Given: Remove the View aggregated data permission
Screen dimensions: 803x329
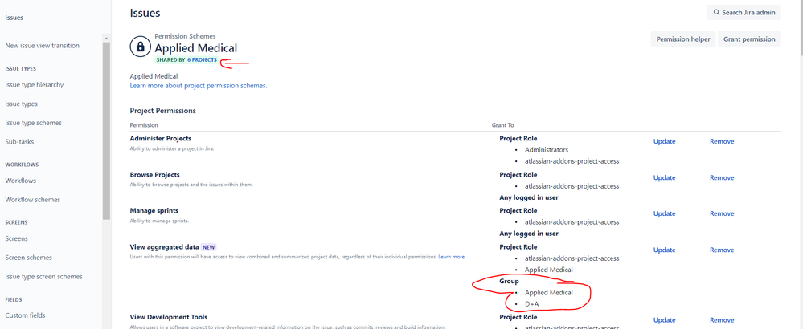Looking at the screenshot, I should (722, 250).
